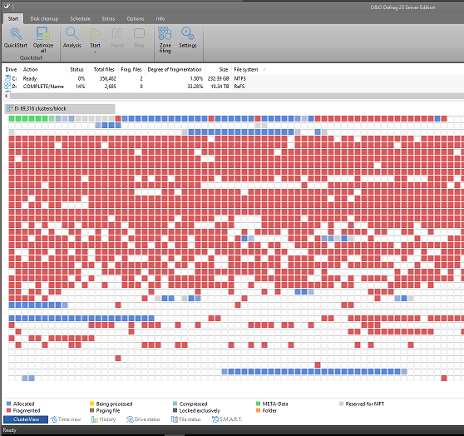Sort by Status column header
The width and height of the screenshot is (464, 436).
[x=77, y=70]
